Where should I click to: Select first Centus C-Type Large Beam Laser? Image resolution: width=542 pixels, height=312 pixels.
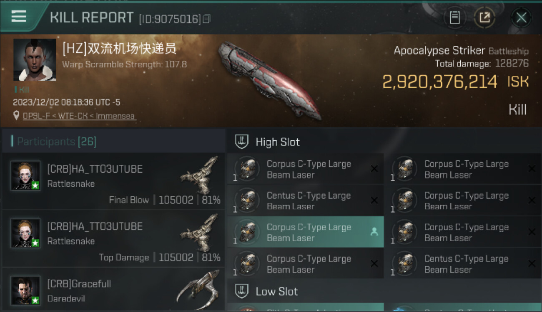click(305, 201)
